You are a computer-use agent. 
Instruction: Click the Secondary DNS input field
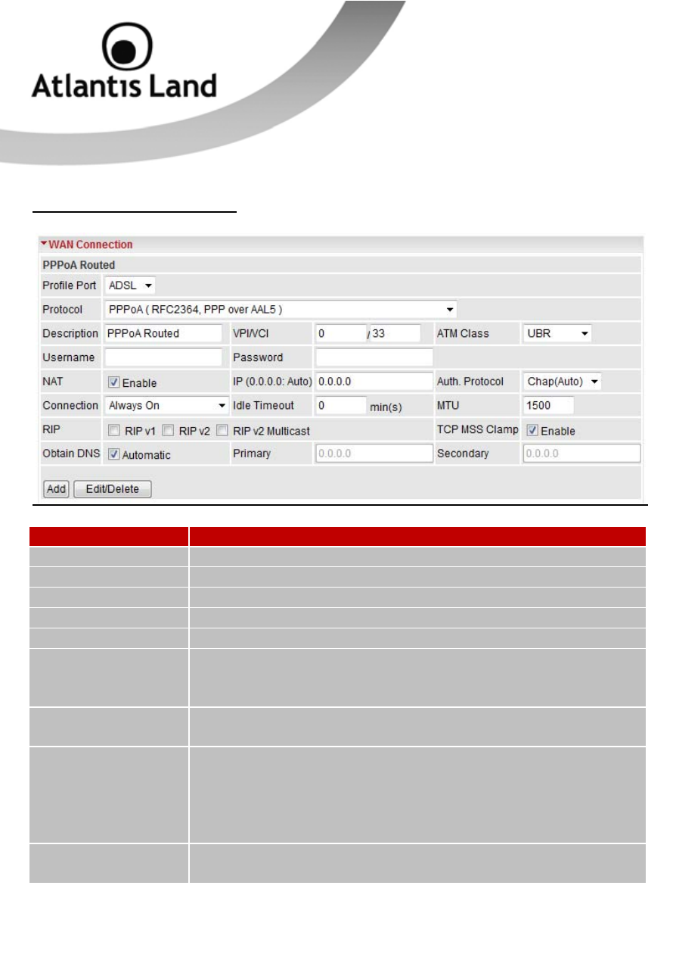[x=581, y=454]
